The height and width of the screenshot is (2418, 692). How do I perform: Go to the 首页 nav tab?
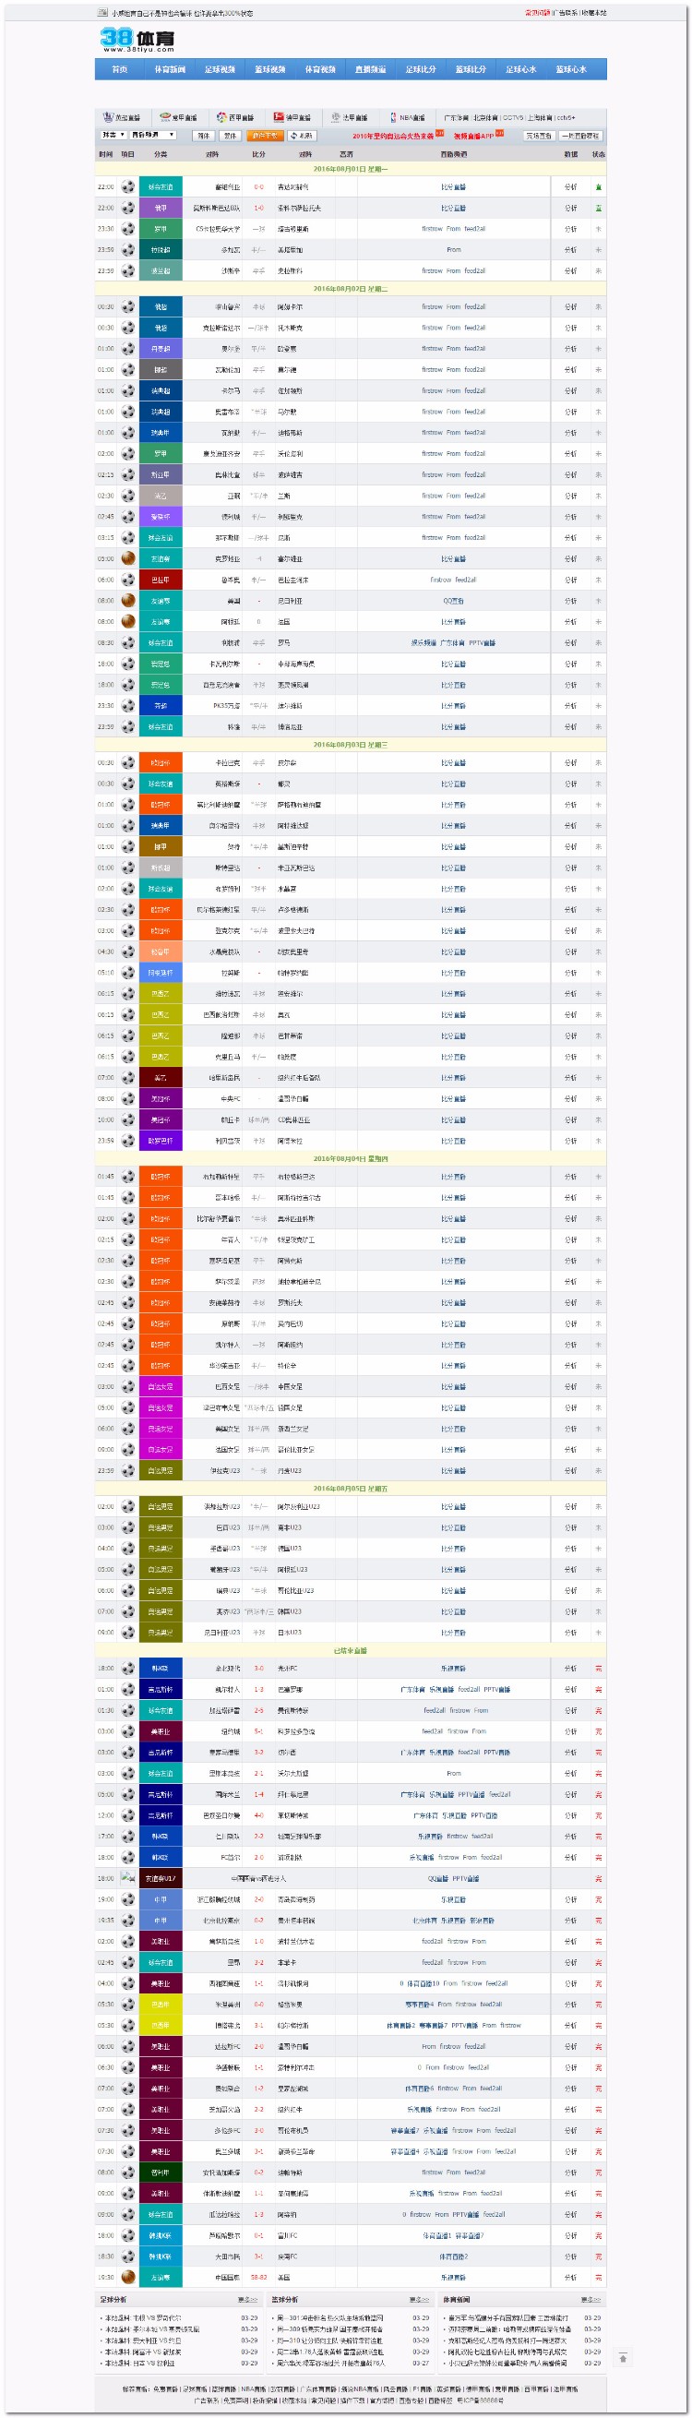(119, 69)
